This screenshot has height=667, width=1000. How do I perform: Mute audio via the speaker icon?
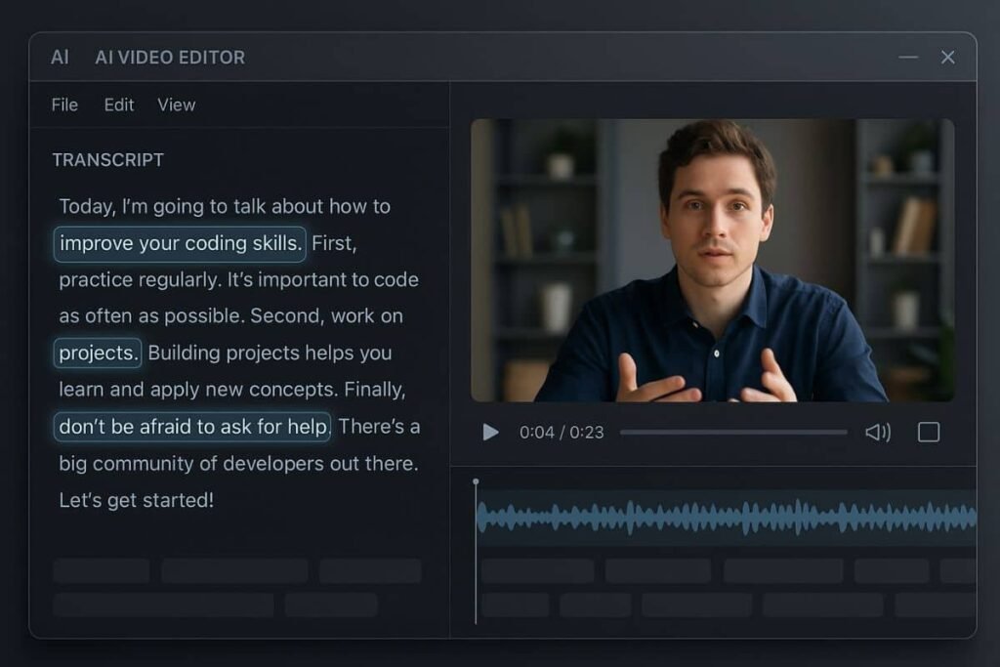tap(877, 432)
